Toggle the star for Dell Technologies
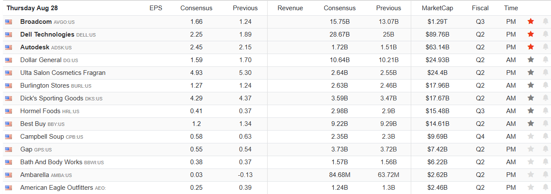 (x=531, y=34)
